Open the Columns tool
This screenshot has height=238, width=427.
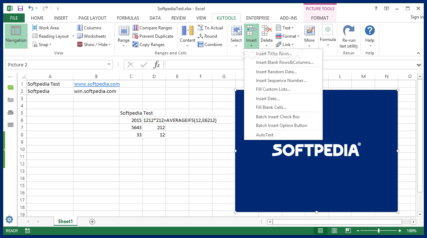click(x=89, y=28)
